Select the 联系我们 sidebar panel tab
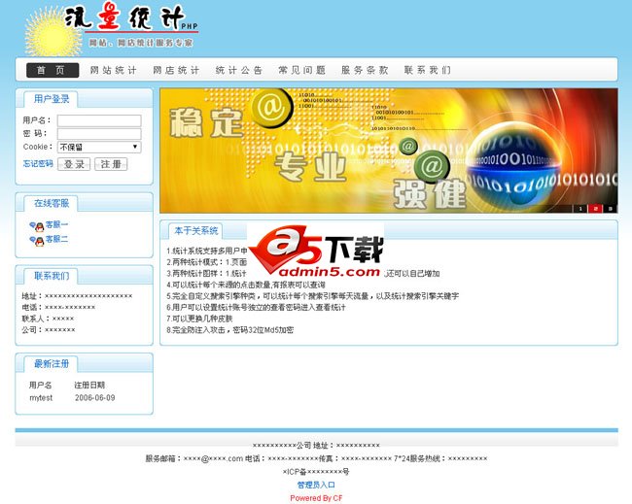This screenshot has height=504, width=632. coord(52,276)
